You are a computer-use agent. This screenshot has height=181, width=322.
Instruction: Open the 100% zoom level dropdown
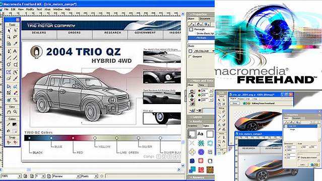pyautogui.click(x=11, y=176)
